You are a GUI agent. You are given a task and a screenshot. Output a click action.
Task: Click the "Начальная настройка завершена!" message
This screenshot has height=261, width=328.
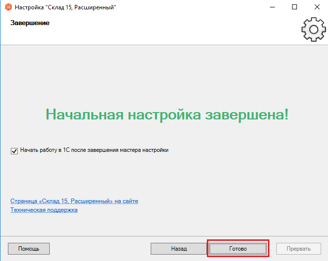(167, 115)
